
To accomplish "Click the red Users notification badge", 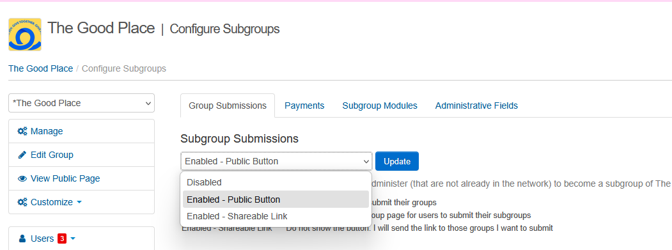I will click(62, 238).
